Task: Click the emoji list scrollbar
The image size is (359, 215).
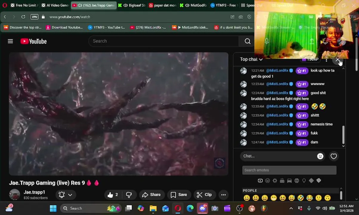Action: click(x=341, y=195)
